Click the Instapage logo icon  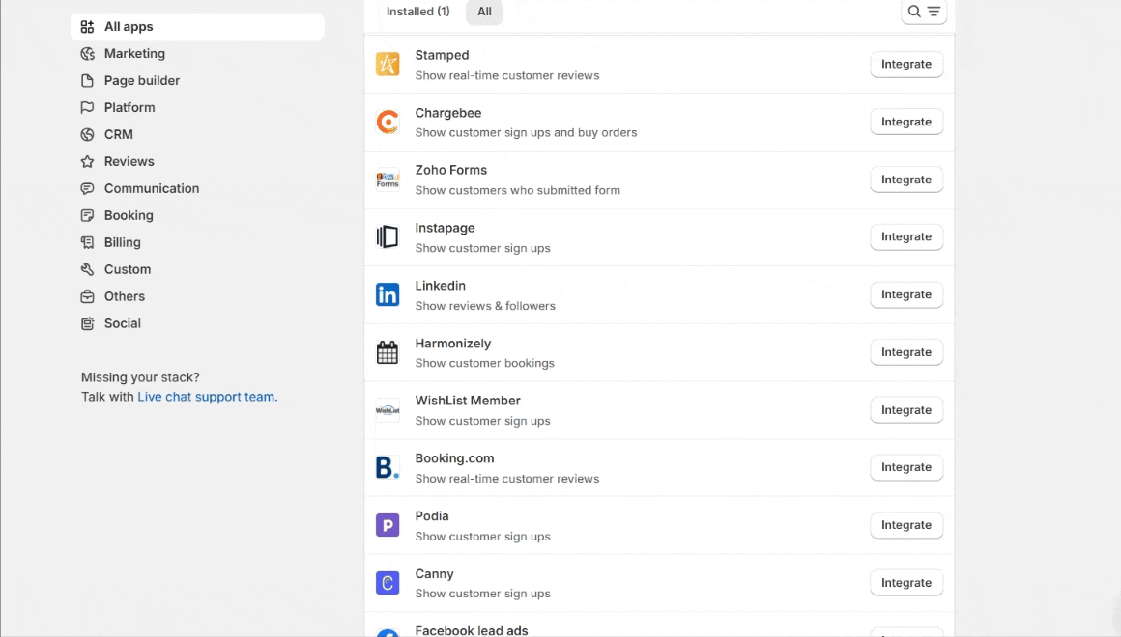point(388,237)
